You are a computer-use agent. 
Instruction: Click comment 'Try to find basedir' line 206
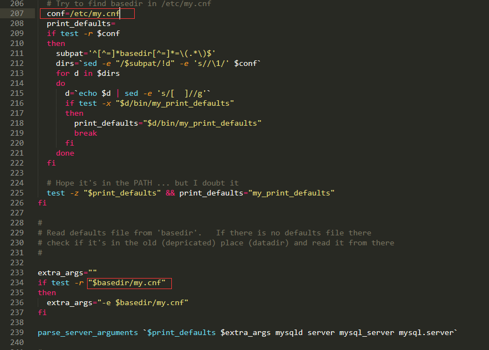pos(129,4)
